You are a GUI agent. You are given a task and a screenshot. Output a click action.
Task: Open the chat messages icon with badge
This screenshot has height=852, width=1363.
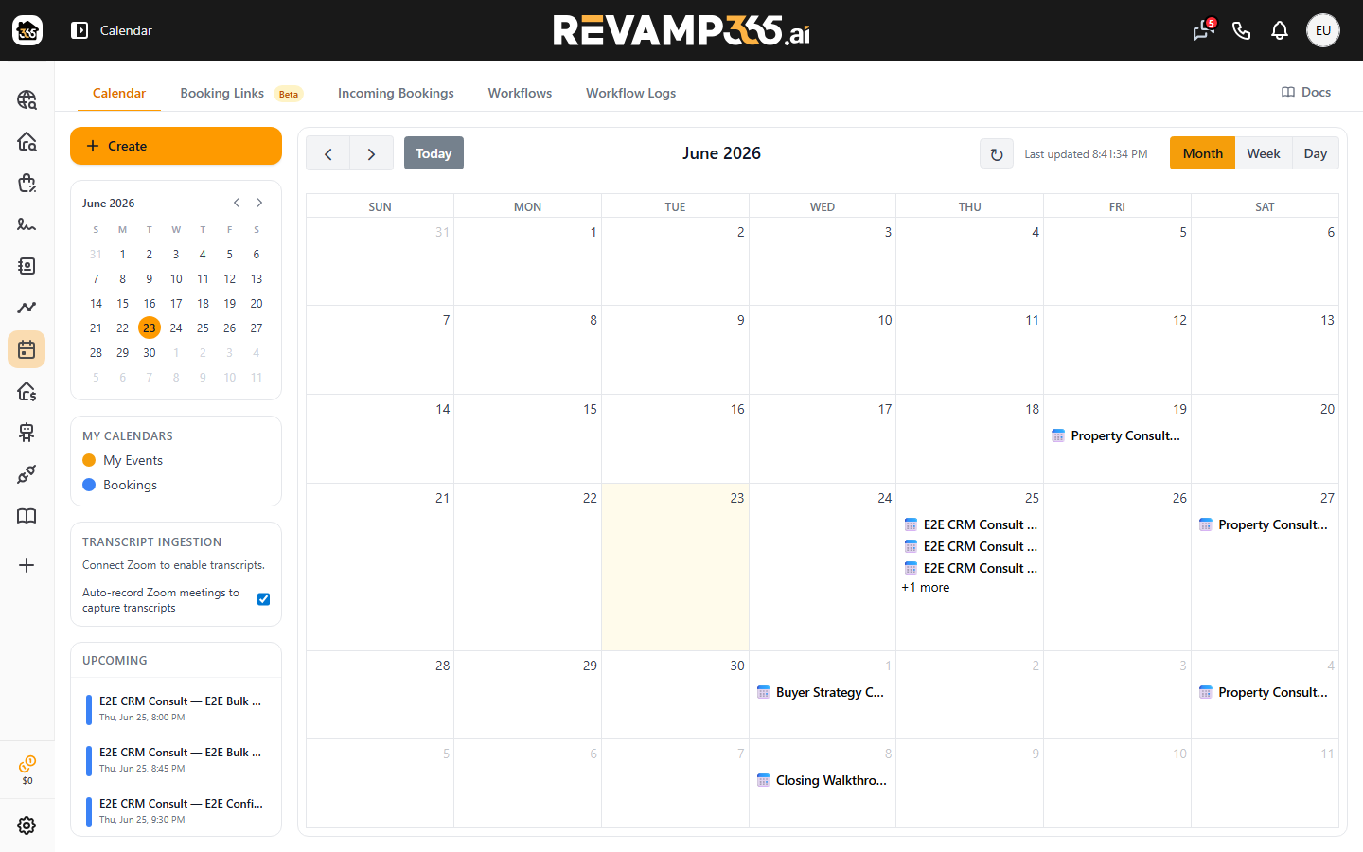[x=1203, y=30]
